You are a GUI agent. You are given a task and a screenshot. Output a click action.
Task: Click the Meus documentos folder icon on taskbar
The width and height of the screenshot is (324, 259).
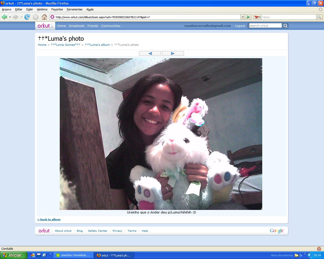[296, 255]
